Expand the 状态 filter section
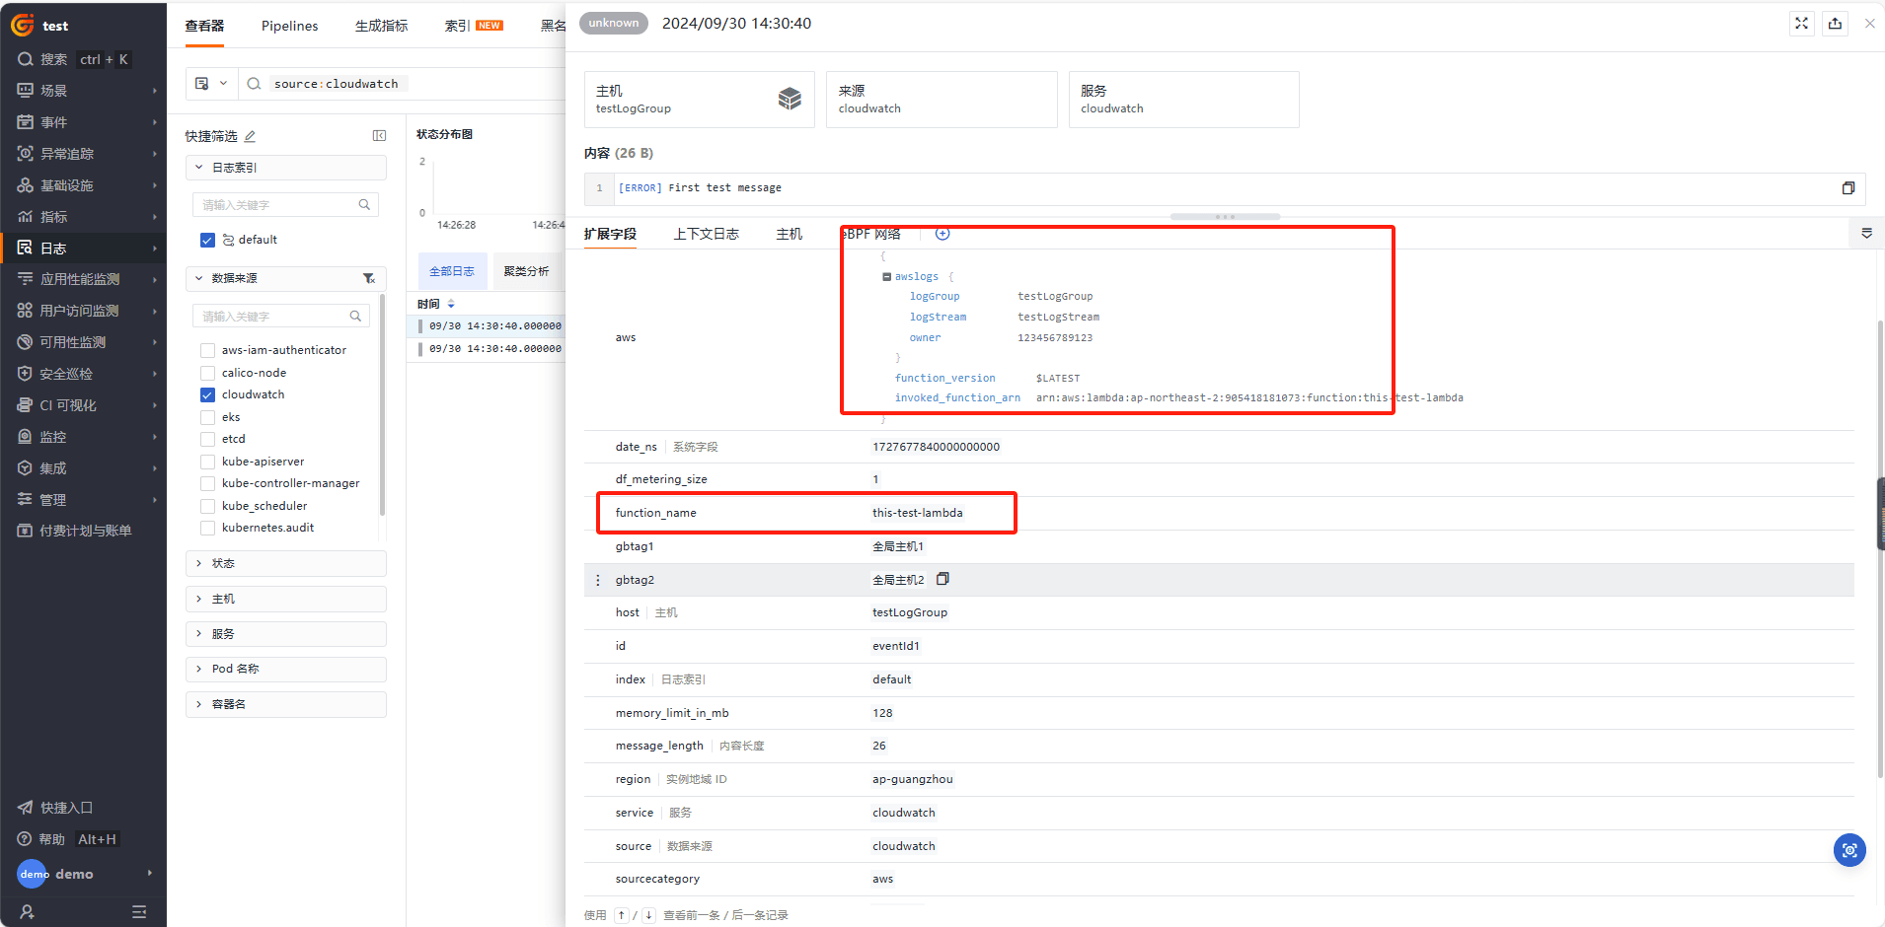 [x=285, y=563]
